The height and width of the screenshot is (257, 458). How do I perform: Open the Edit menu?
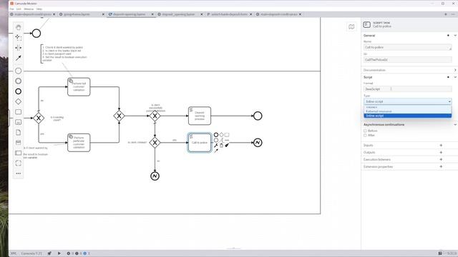[x=19, y=9]
